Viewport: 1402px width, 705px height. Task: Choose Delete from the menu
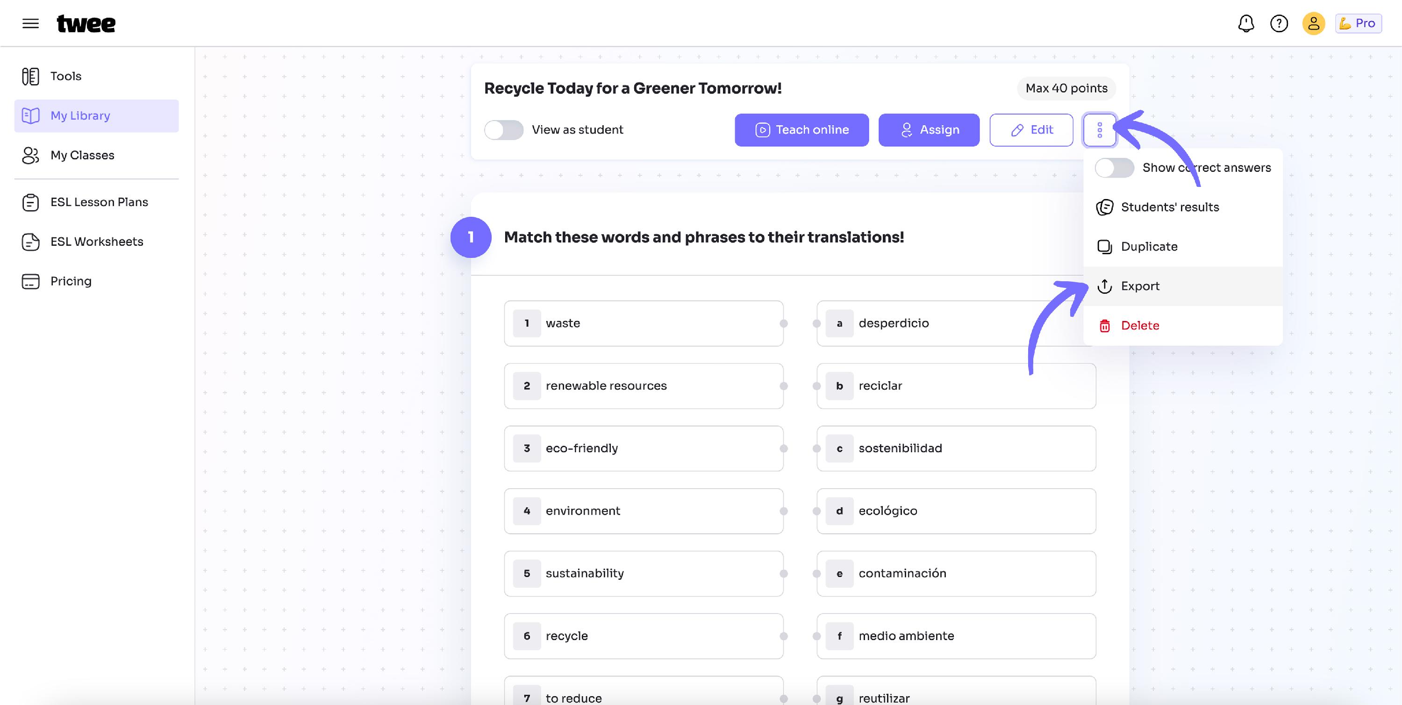pos(1183,325)
